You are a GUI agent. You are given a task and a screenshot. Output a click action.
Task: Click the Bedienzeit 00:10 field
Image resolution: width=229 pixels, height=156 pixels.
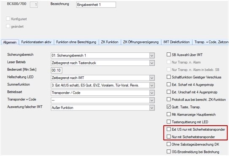click(57, 70)
